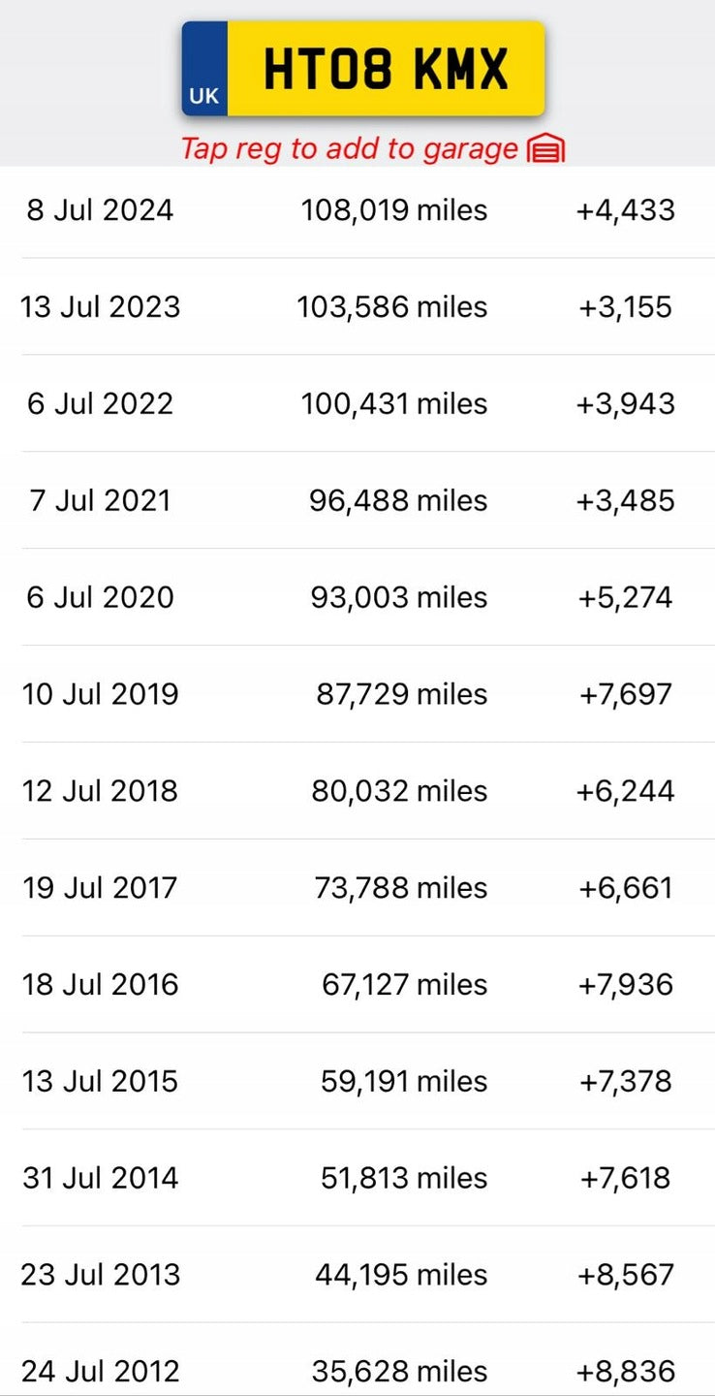Tap the HT08 KMX registration plate
Screen dimensions: 715x1396
click(385, 69)
